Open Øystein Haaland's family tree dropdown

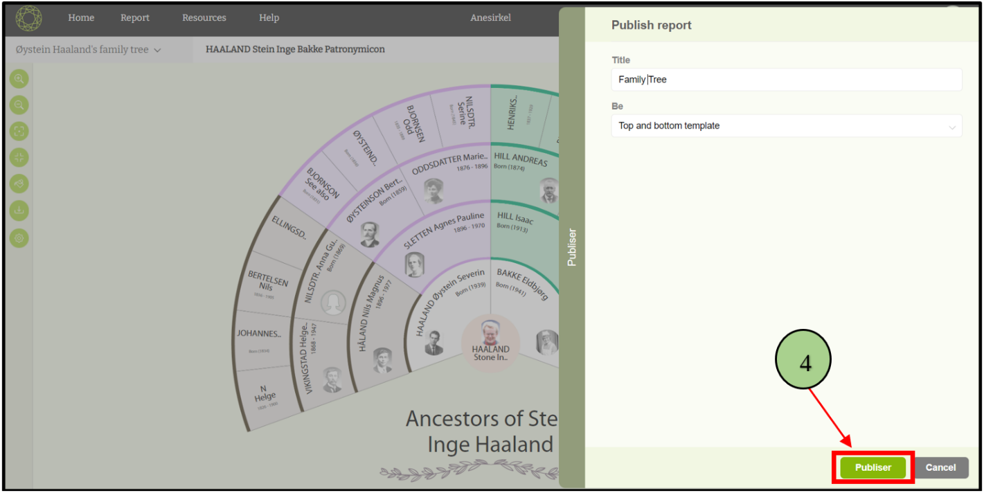click(x=88, y=50)
